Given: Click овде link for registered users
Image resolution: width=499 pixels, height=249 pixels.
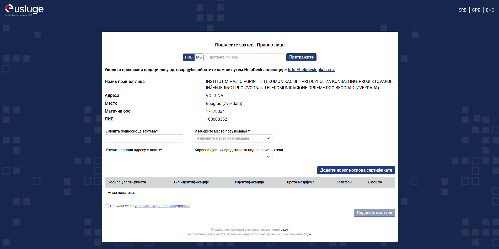Looking at the screenshot, I should pyautogui.click(x=284, y=230).
